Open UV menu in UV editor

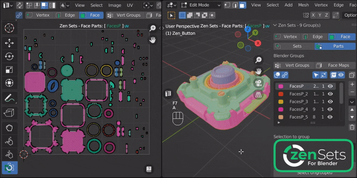point(130,5)
